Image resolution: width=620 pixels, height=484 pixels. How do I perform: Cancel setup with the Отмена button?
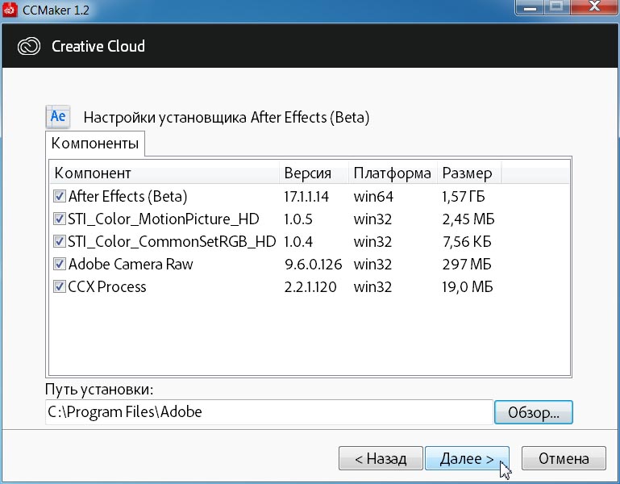click(x=564, y=458)
